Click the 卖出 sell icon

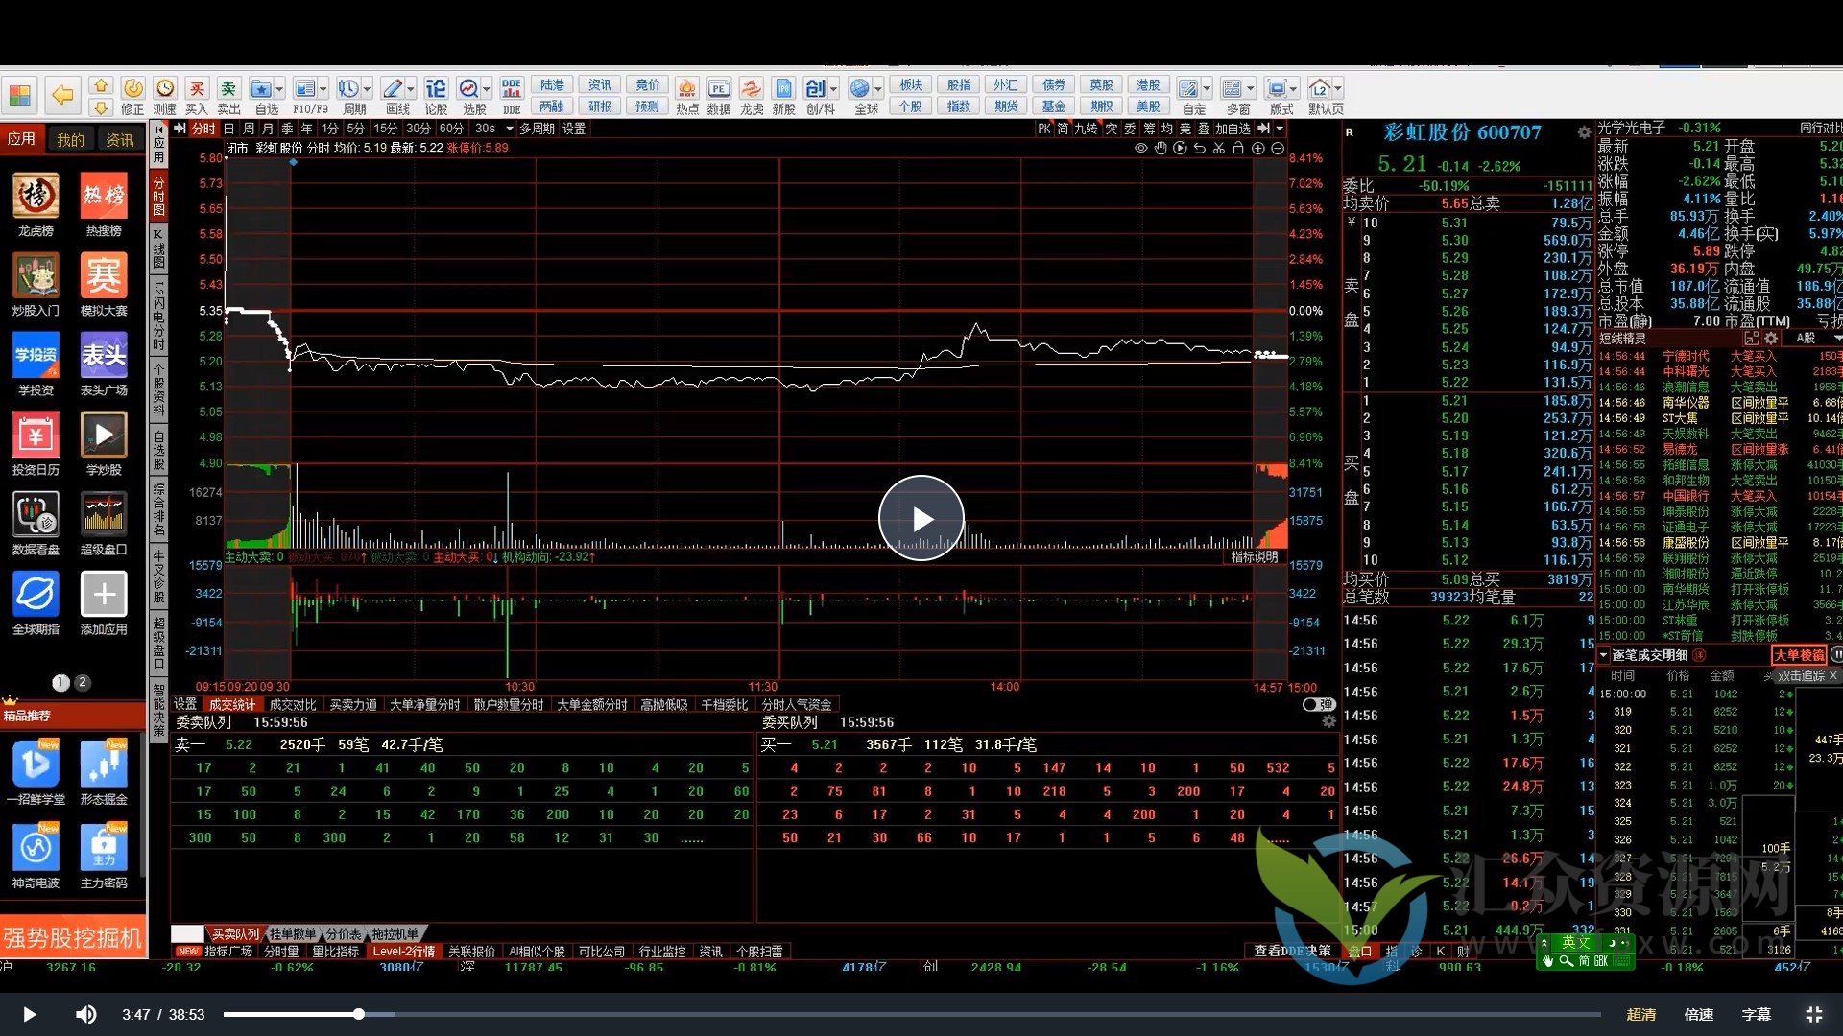228,89
